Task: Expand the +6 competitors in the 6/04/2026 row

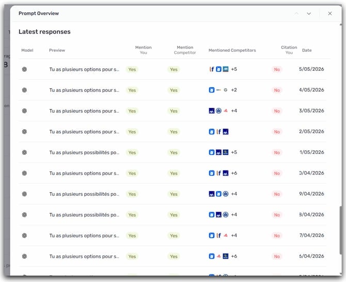Action: point(234,256)
